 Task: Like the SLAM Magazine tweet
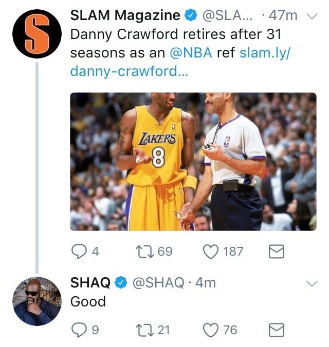pyautogui.click(x=211, y=252)
